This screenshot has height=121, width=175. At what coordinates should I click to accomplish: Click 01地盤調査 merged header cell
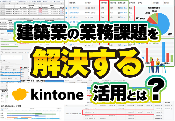tap(31, 5)
